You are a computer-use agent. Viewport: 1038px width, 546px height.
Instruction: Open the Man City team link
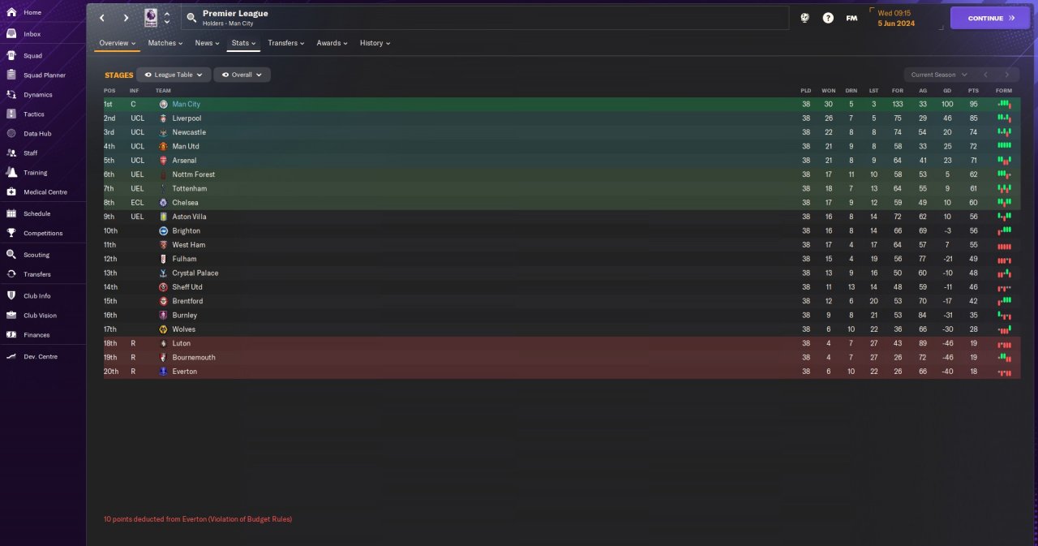click(186, 105)
